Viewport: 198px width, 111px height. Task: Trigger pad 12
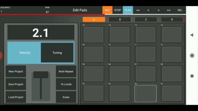pos(172,54)
